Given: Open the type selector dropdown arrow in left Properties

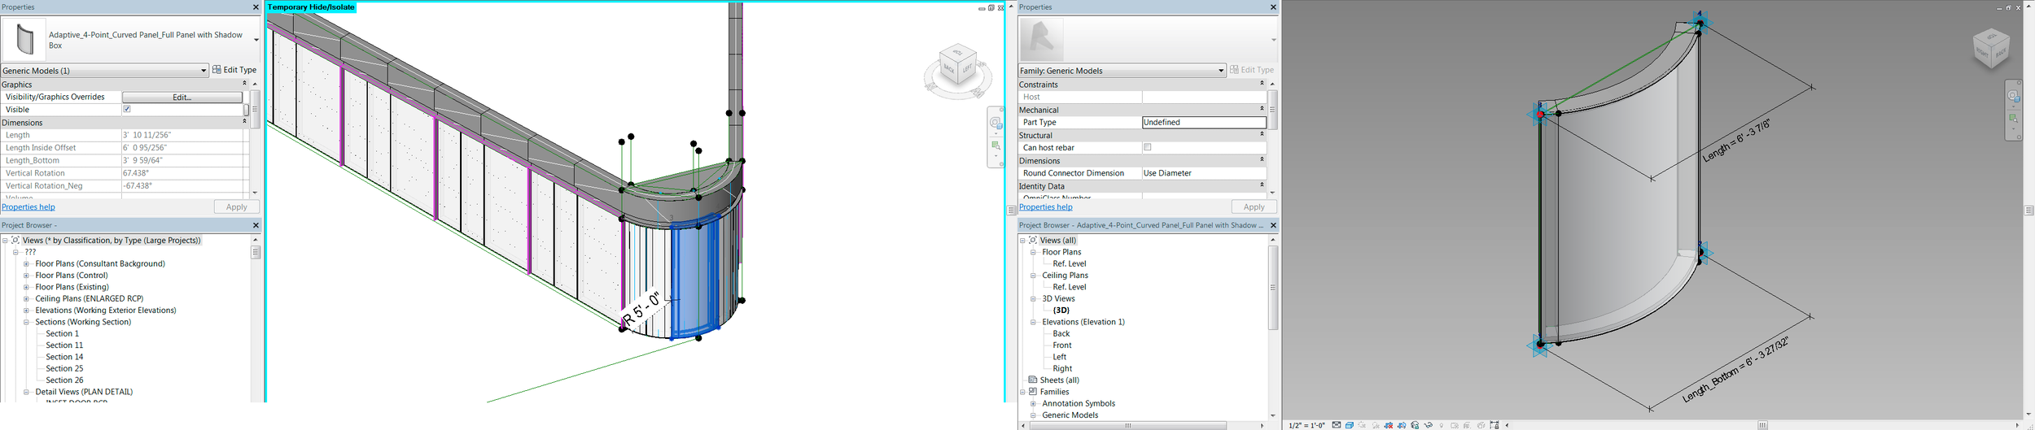Looking at the screenshot, I should click(256, 40).
